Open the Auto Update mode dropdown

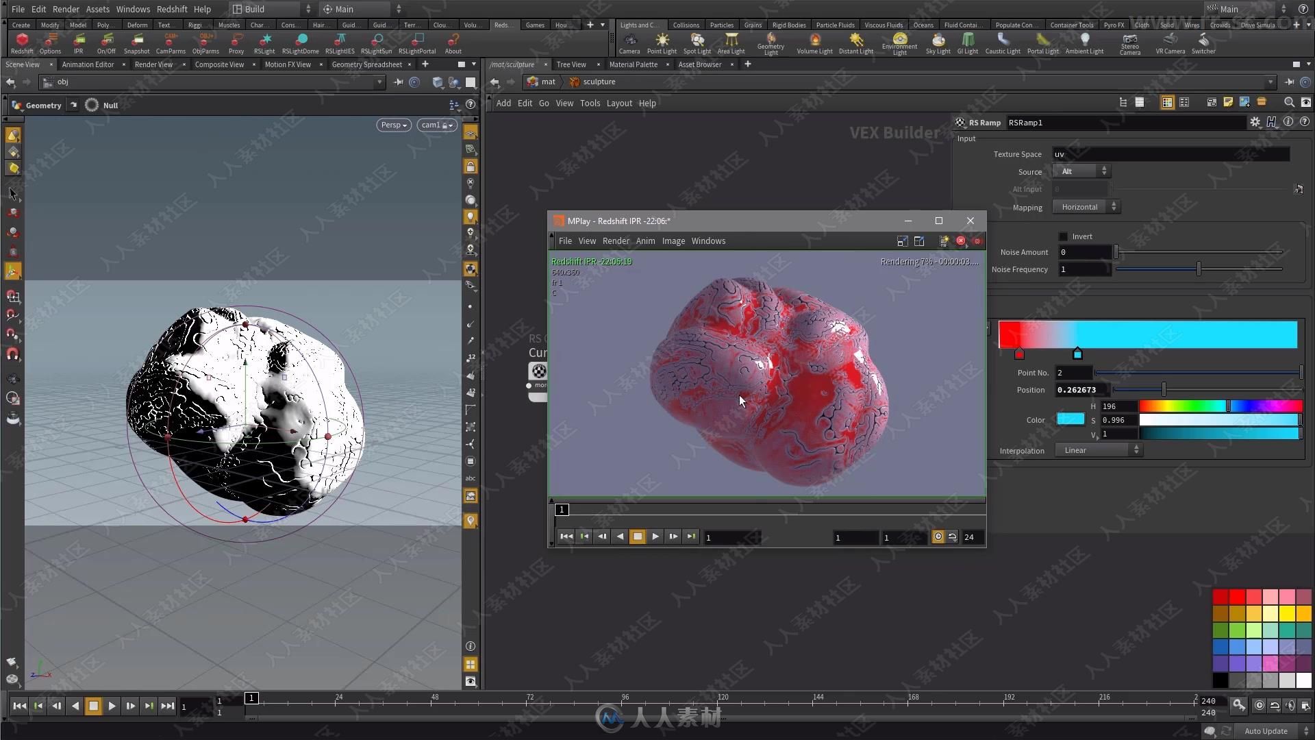tap(1273, 731)
